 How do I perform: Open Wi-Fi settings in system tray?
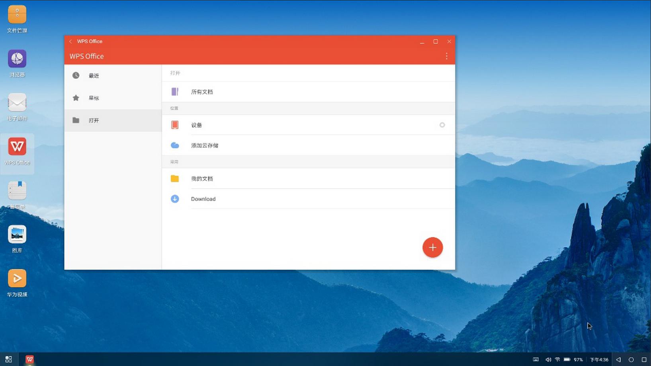point(557,360)
